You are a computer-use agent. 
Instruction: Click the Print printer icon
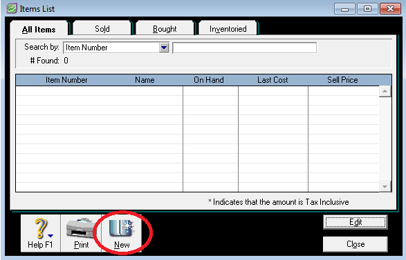pos(81,229)
